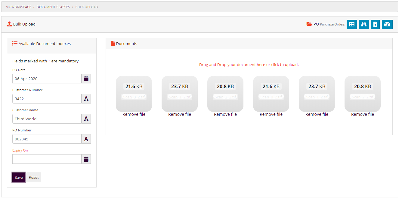399x201 pixels.
Task: Click the A icon beside Customer Number
Action: pyautogui.click(x=86, y=98)
